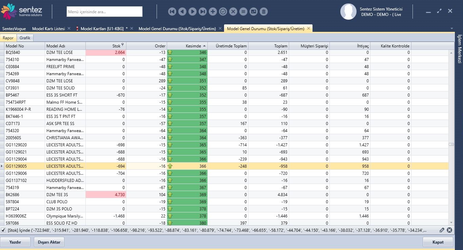The width and height of the screenshot is (463, 250).
Task: Click the Dışarı Aktar button
Action: coord(49,242)
